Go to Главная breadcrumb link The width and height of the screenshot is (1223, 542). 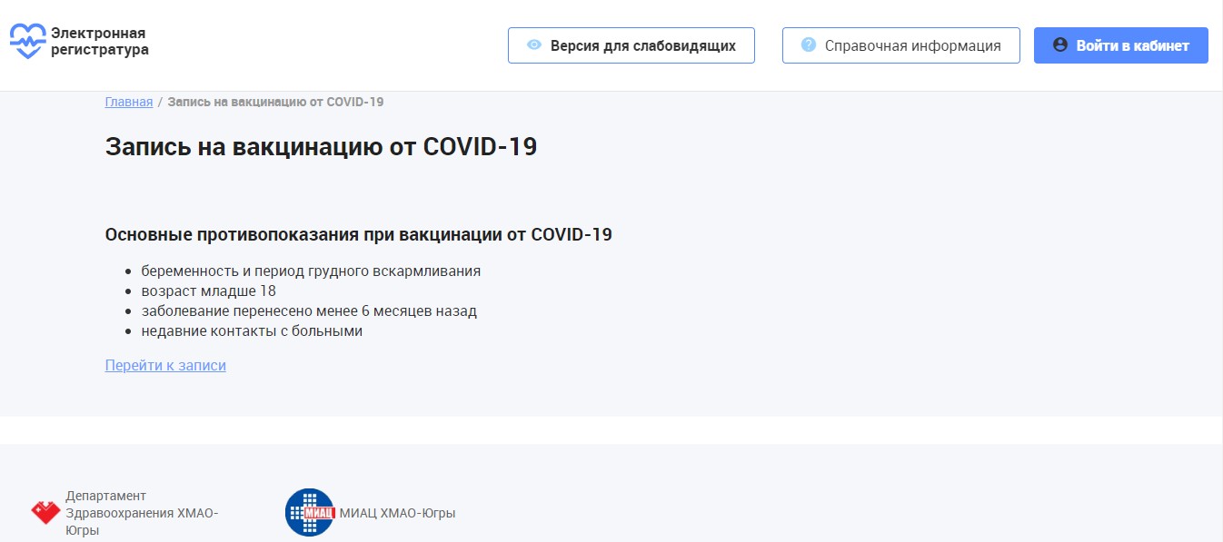tap(129, 102)
